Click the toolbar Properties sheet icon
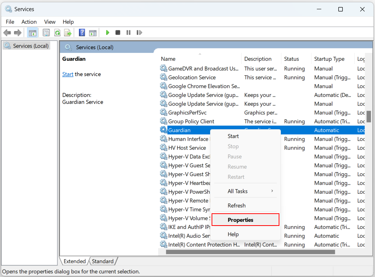The image size is (375, 277). (x=46, y=33)
